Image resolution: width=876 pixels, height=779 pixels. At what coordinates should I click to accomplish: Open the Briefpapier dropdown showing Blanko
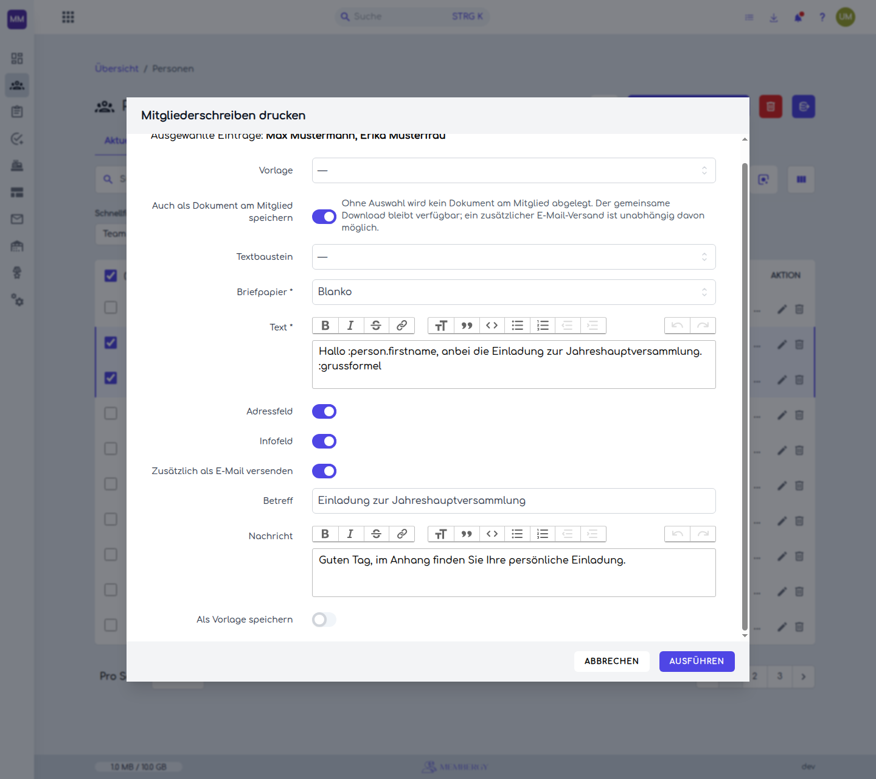click(x=514, y=292)
